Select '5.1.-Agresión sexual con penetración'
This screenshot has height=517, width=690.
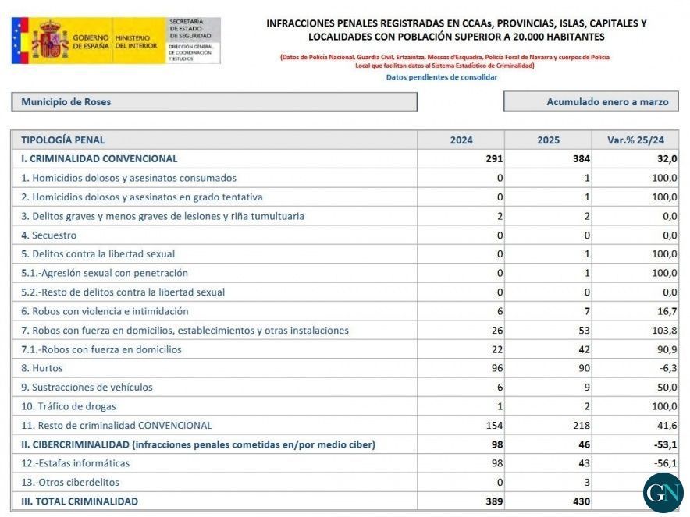tap(105, 273)
